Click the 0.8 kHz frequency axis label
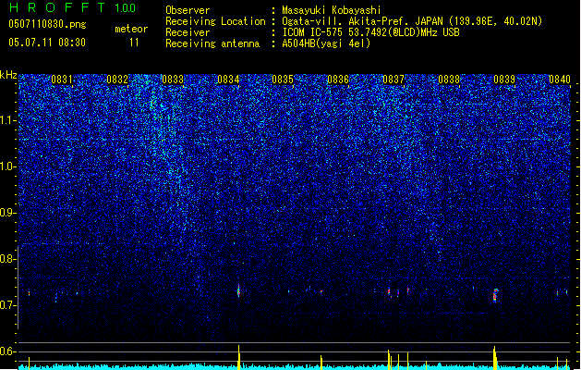 pyautogui.click(x=7, y=259)
